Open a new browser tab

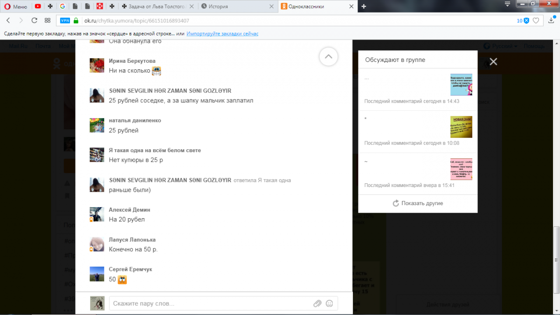tap(364, 7)
